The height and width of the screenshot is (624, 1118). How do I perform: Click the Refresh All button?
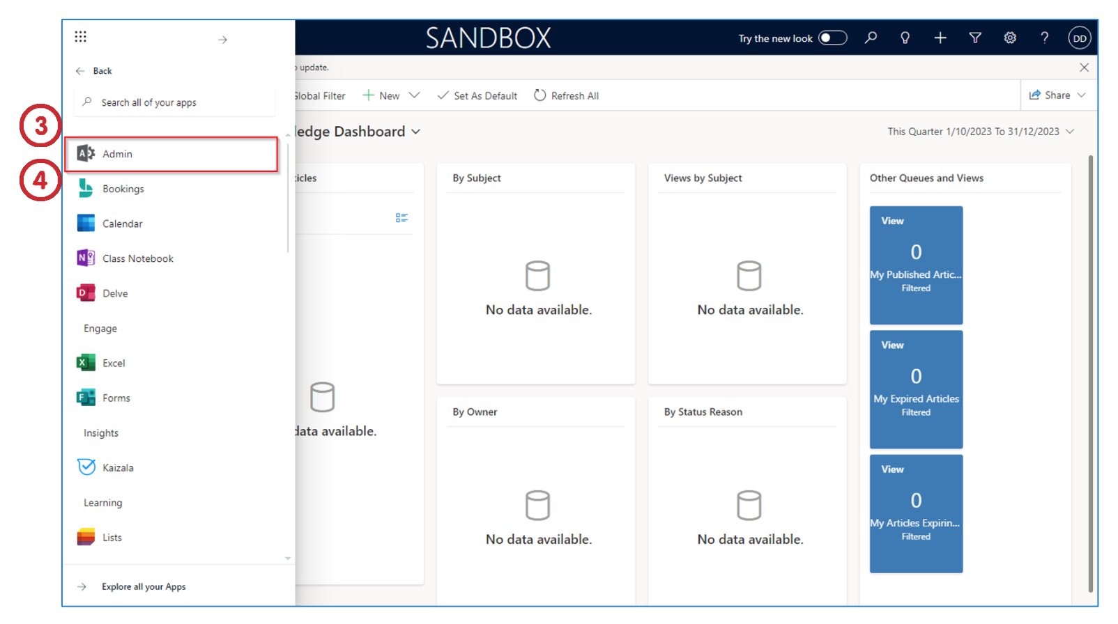(566, 95)
